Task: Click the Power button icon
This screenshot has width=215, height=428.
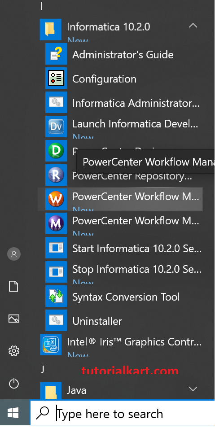Action: click(13, 383)
